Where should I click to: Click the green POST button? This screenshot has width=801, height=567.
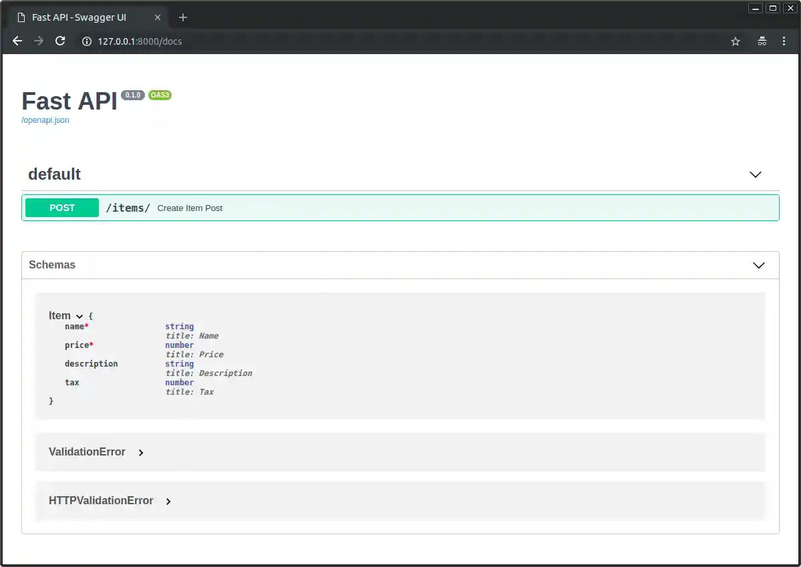click(x=61, y=208)
